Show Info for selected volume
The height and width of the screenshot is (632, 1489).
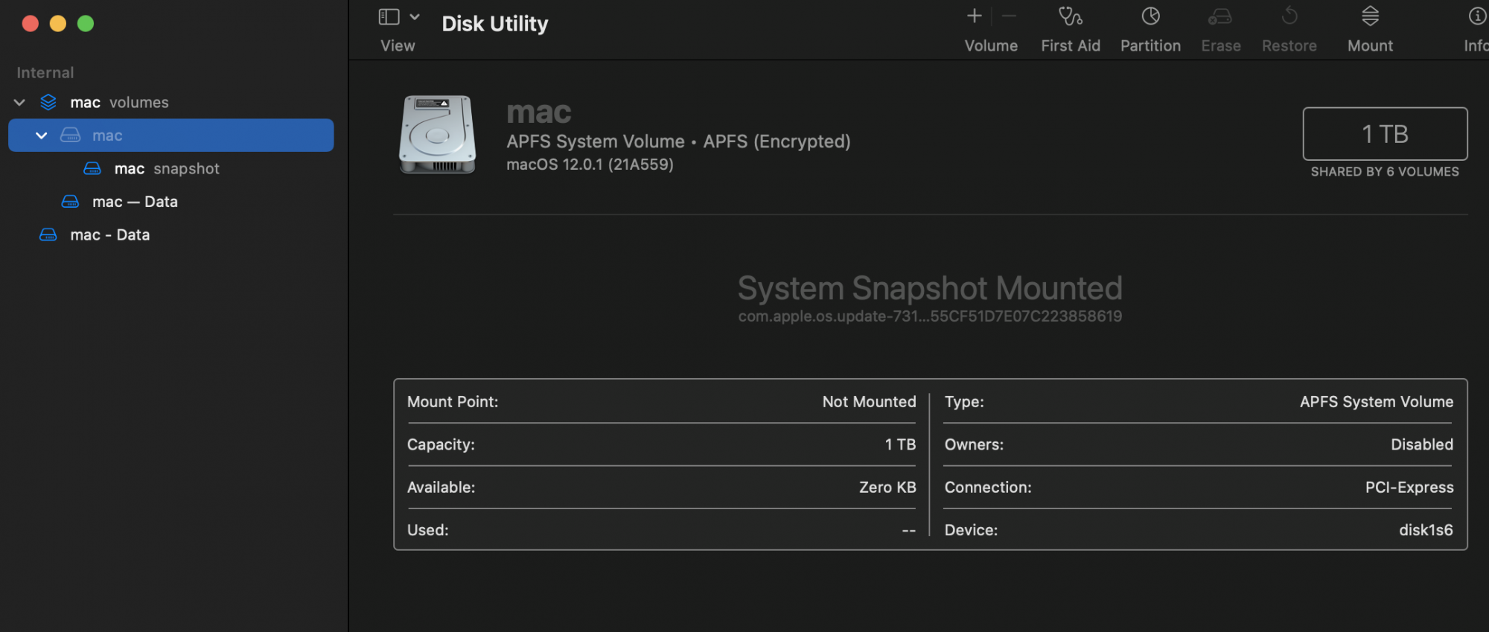[1477, 16]
